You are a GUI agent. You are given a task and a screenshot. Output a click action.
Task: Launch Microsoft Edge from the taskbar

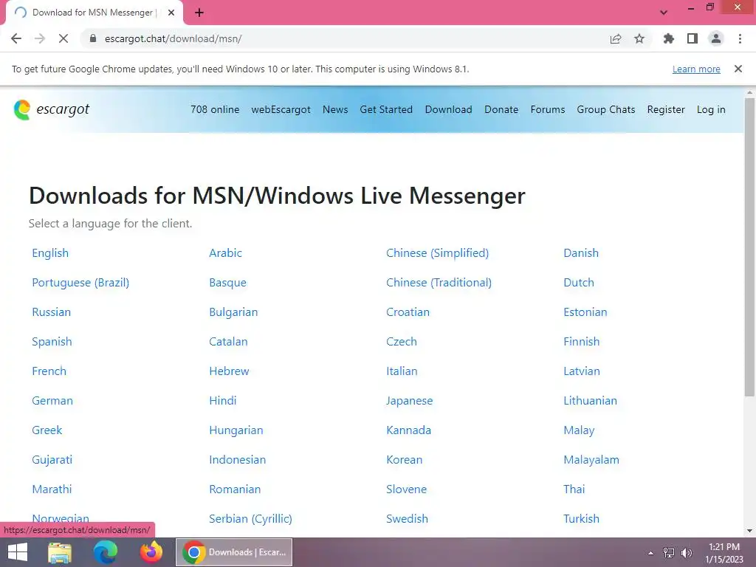[x=105, y=552]
